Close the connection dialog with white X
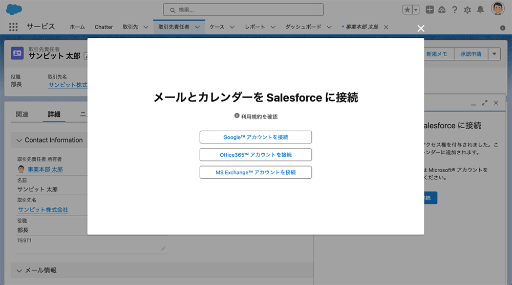512x285 pixels. pyautogui.click(x=421, y=28)
